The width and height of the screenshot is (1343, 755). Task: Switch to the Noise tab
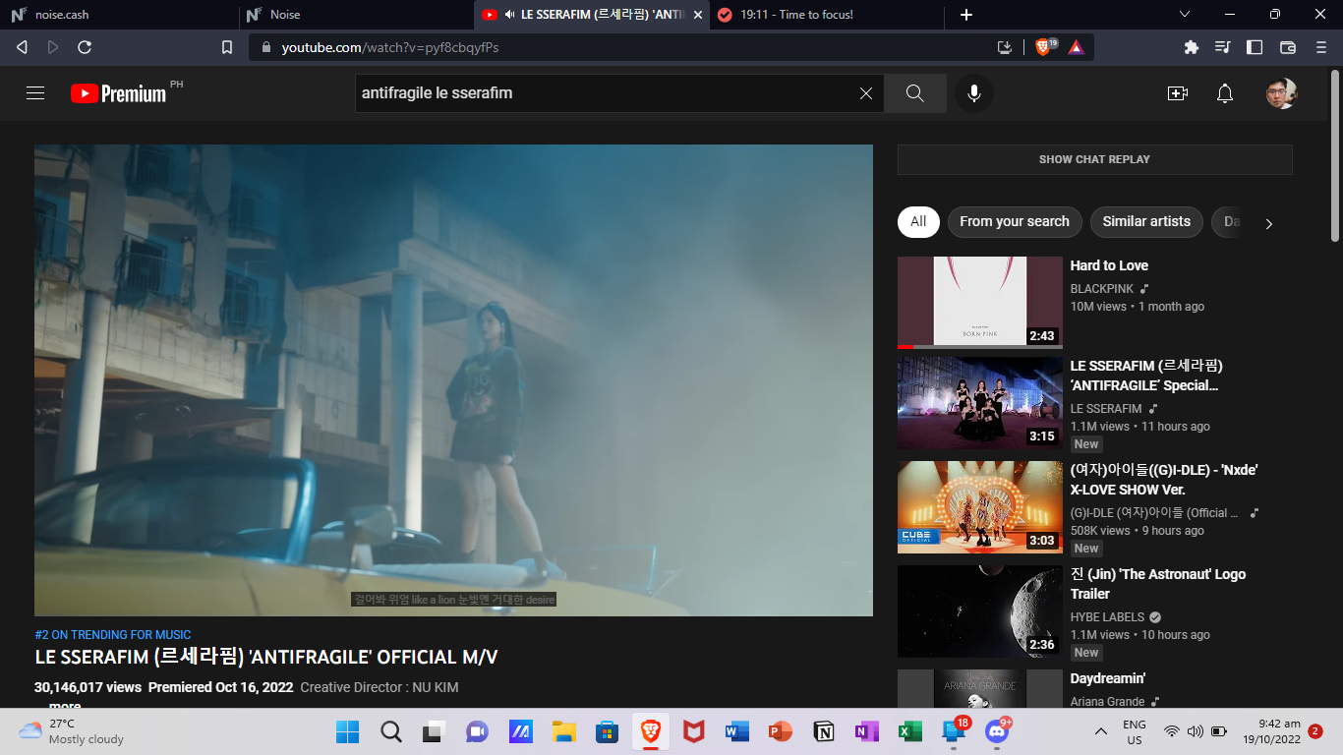[354, 15]
